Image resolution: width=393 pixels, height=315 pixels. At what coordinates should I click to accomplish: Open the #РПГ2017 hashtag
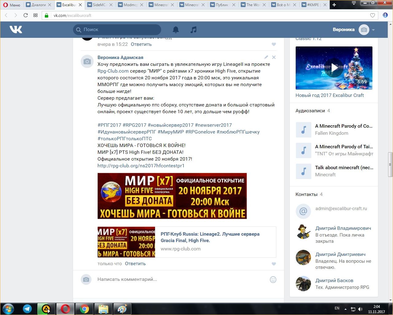[x=109, y=125]
